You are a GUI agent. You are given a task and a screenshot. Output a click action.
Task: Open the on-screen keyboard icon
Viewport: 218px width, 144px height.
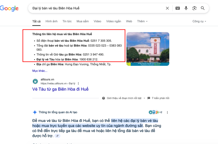coord(178,8)
